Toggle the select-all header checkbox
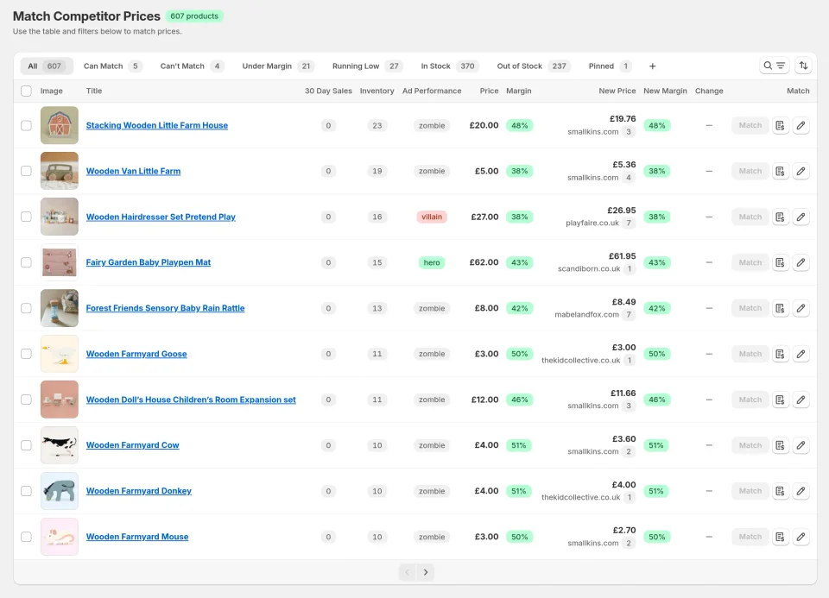The image size is (829, 598). (x=26, y=91)
